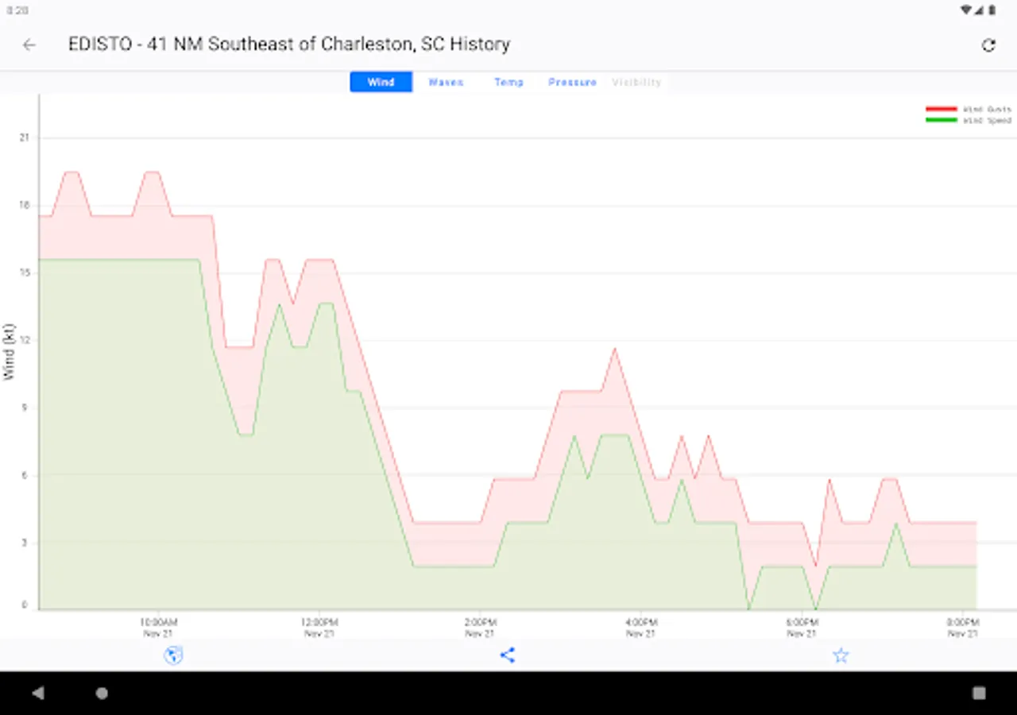Select the Wind tab
This screenshot has height=715, width=1017.
pyautogui.click(x=381, y=82)
